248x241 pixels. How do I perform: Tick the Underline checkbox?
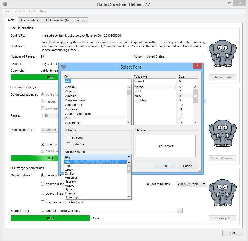pyautogui.click(x=68, y=144)
